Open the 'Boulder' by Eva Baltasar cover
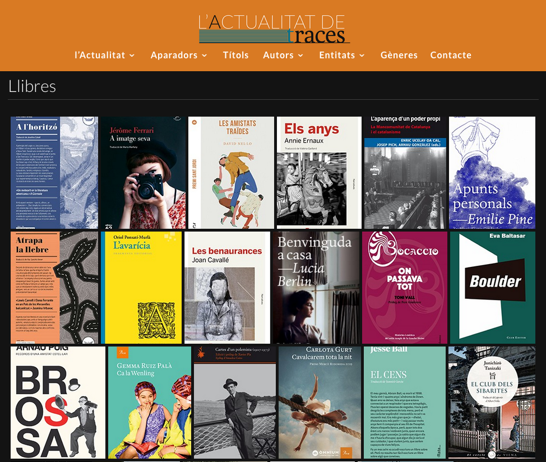Image resolution: width=546 pixels, height=462 pixels. coord(492,288)
